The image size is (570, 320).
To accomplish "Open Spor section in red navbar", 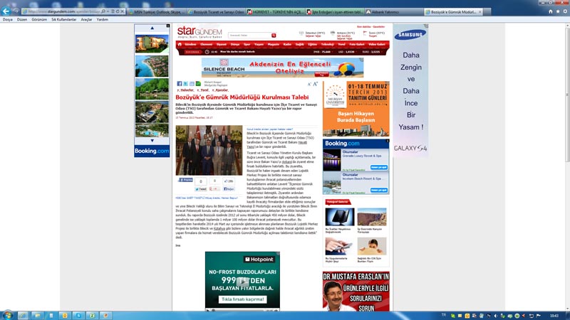I will pos(247,44).
